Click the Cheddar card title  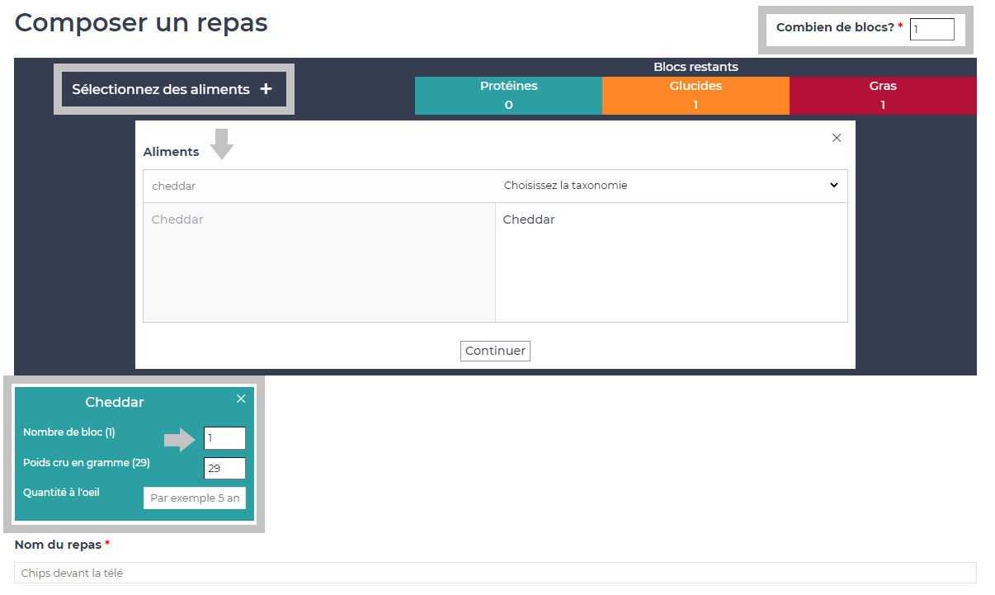115,403
